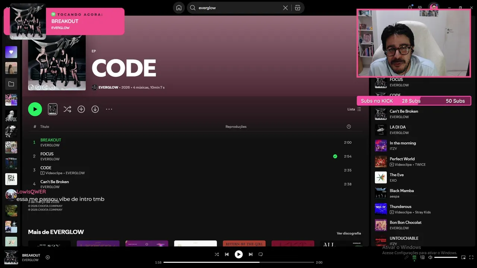Screen dimensions: 477x268
Task: Open the Lista view dropdown
Action: pos(354,109)
